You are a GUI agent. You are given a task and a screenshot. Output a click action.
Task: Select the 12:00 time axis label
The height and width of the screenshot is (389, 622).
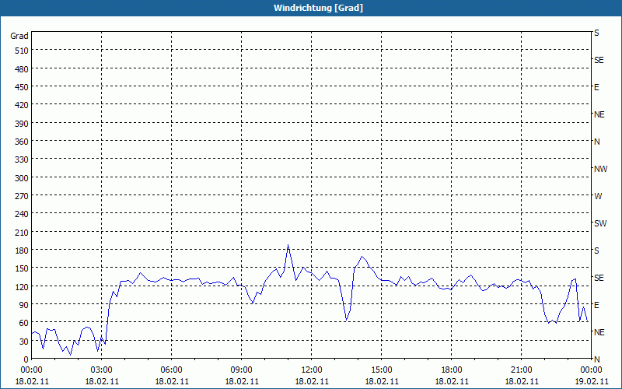click(312, 370)
